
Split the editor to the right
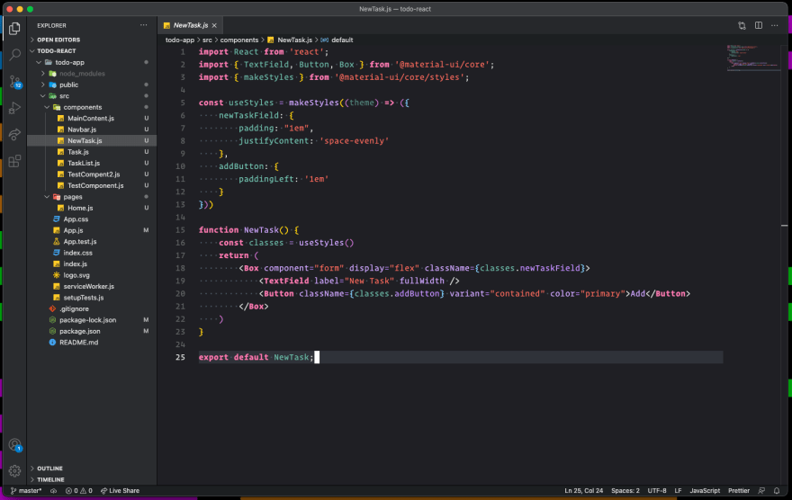click(x=758, y=25)
